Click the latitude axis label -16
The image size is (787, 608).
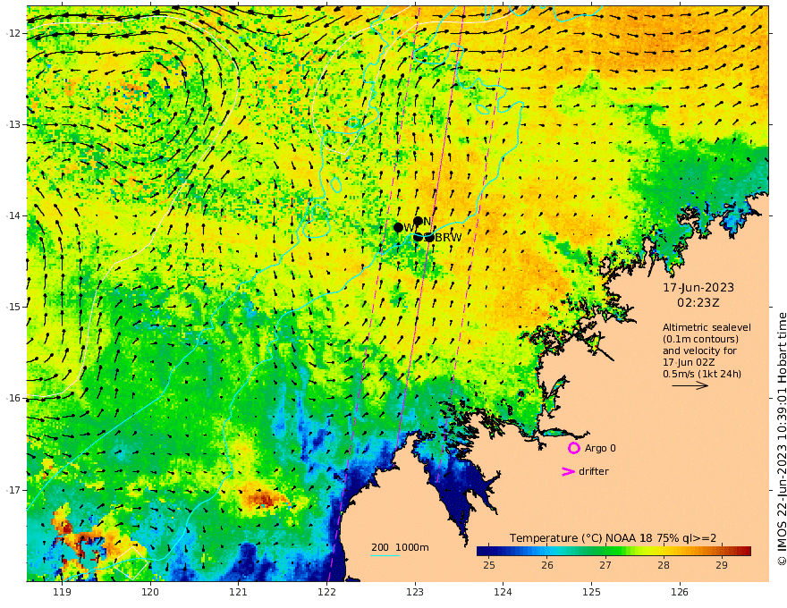(x=13, y=398)
